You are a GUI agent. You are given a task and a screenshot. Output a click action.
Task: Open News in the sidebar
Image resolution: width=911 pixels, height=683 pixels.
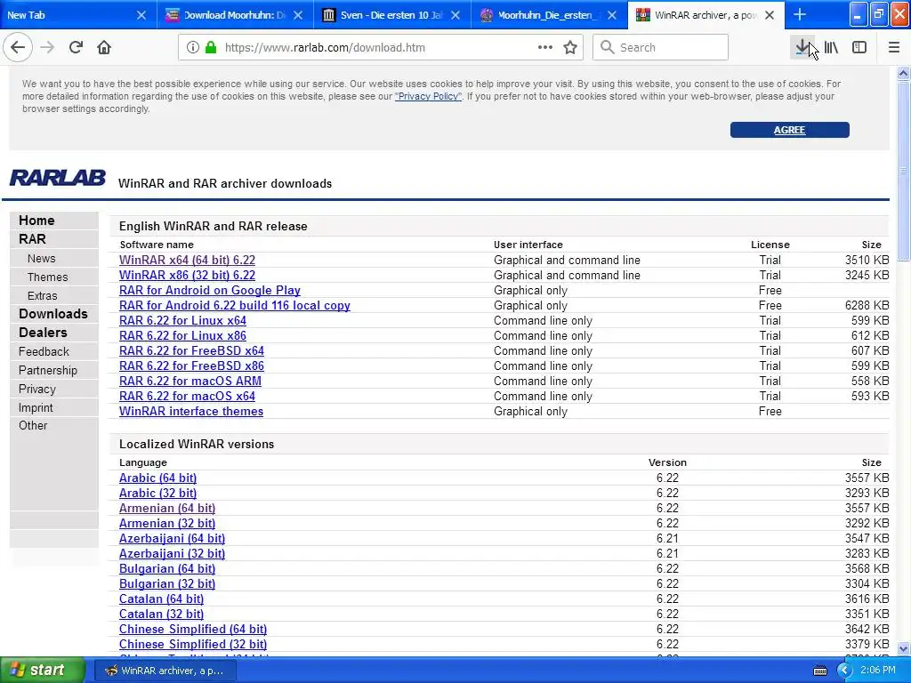pyautogui.click(x=41, y=259)
